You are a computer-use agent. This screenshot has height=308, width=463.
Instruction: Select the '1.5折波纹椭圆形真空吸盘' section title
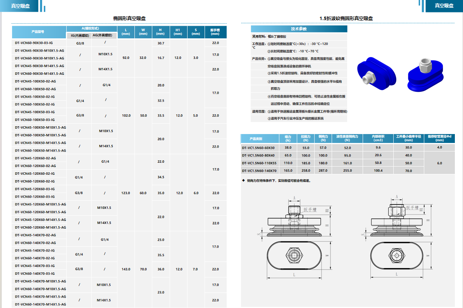tap(346, 18)
